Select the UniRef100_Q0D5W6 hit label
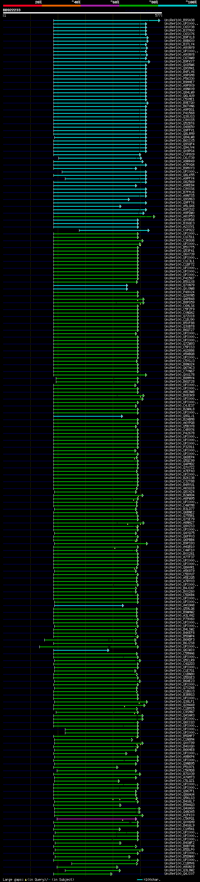The width and height of the screenshot is (200, 882). click(179, 65)
